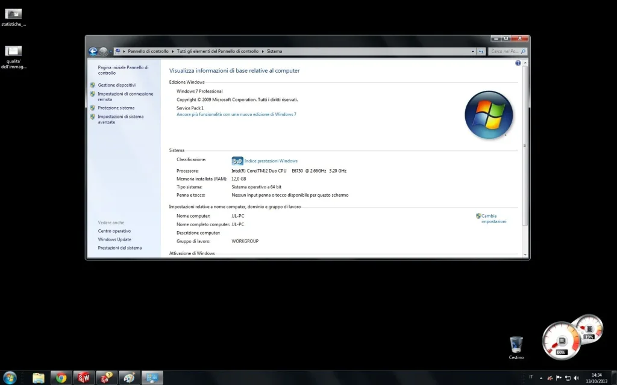Click Intel Core 2 Duo processor text
The image size is (617, 385).
pos(289,171)
